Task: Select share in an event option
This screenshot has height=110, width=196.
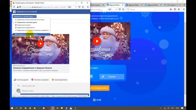Action: pyautogui.click(x=26, y=28)
